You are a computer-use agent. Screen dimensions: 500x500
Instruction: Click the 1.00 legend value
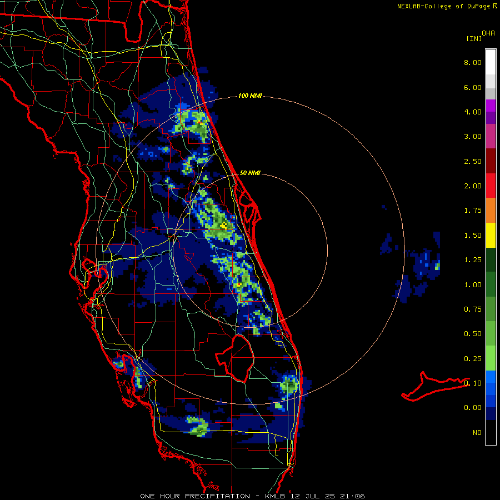tap(473, 285)
